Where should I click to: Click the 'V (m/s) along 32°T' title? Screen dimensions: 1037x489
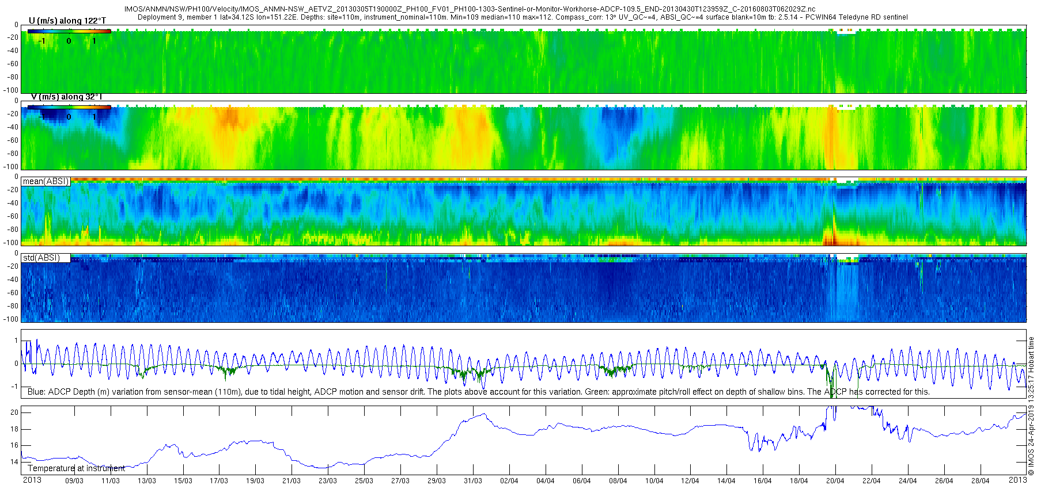[x=66, y=97]
